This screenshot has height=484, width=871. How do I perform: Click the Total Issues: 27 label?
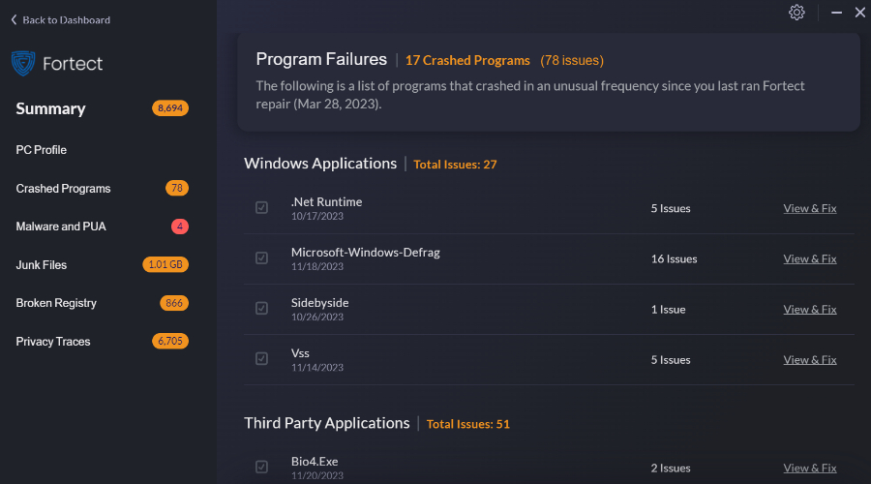point(455,165)
